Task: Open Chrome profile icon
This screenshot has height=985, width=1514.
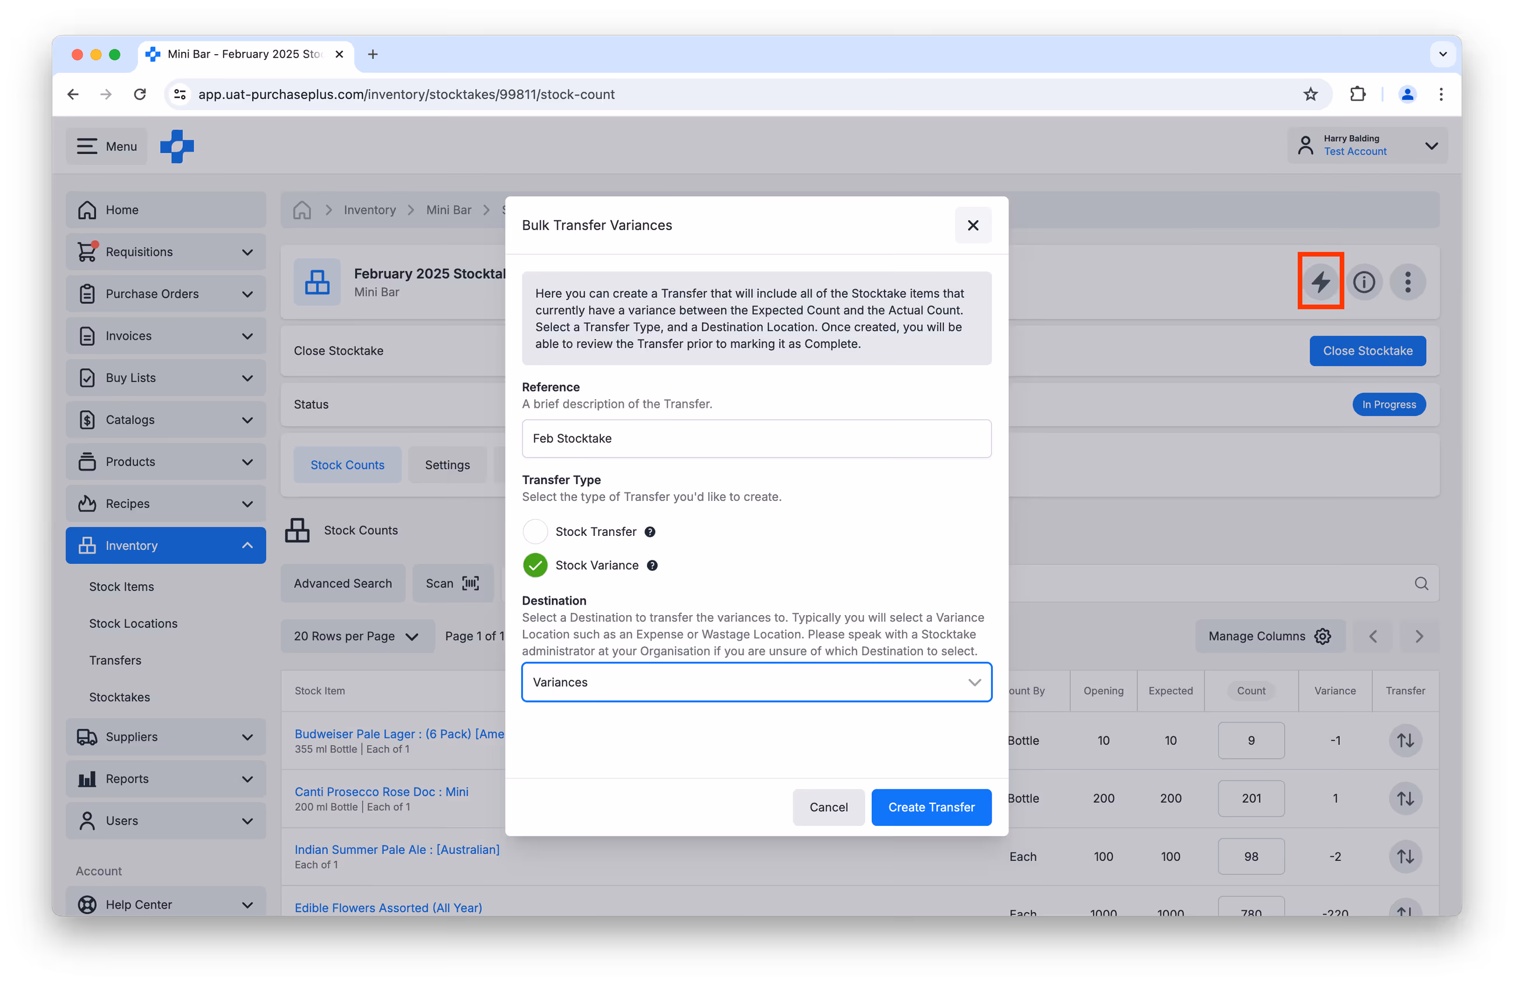Action: (1407, 94)
